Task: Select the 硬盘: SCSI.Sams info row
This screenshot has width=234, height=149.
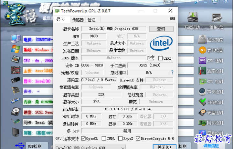Action: (38, 112)
